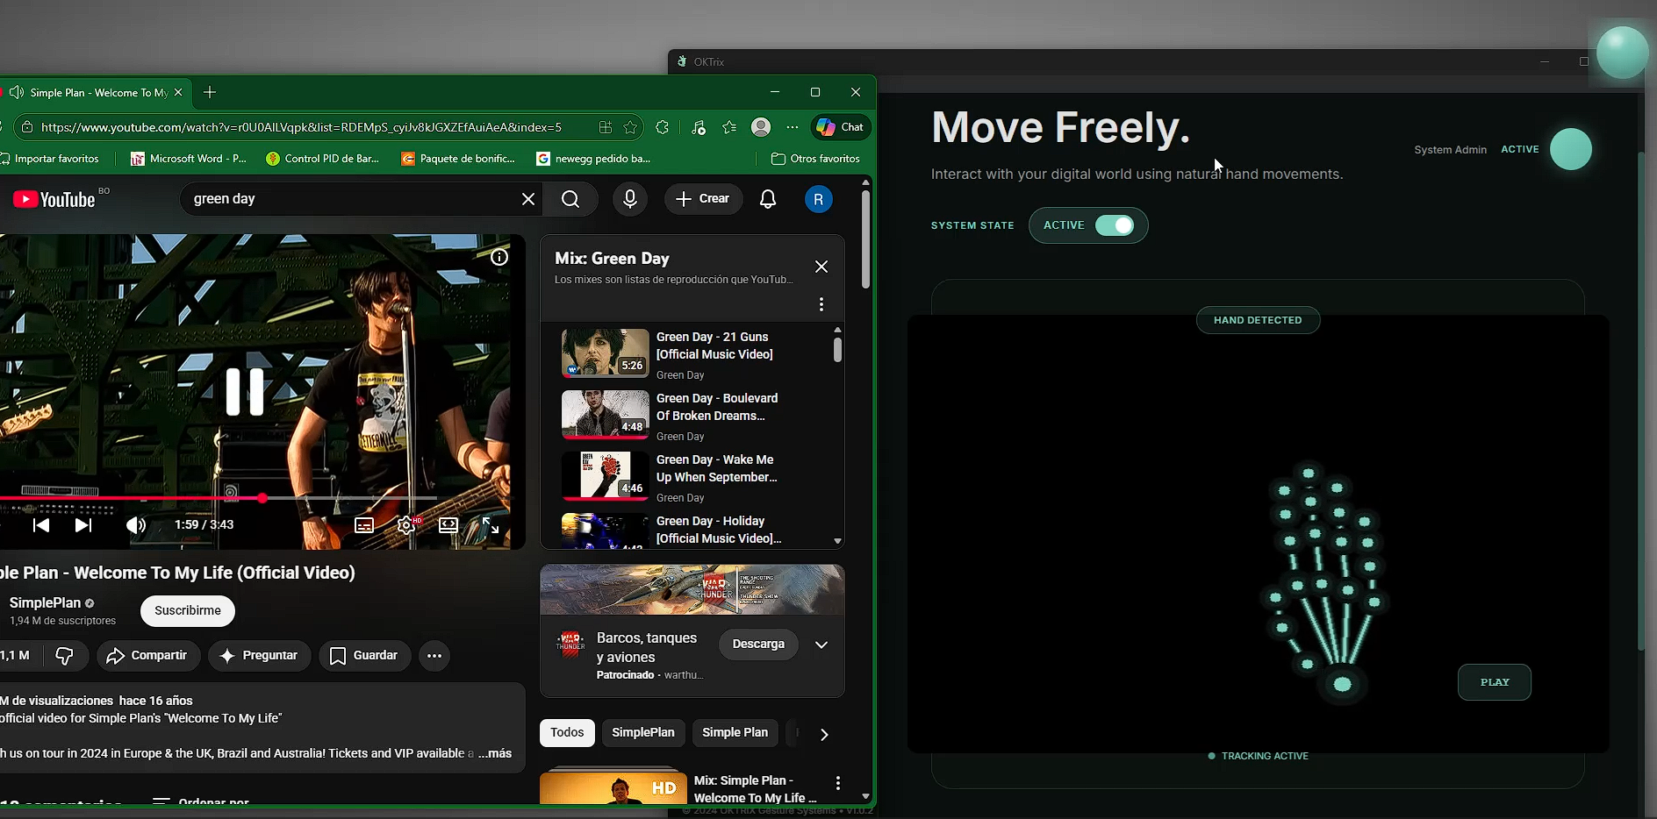
Task: Select Green Day - Boulevard Of Broken Dreams
Action: click(x=717, y=407)
